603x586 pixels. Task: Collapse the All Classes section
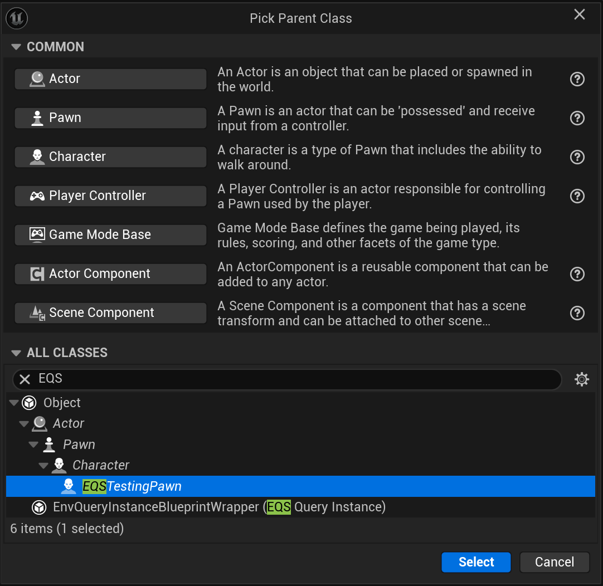pyautogui.click(x=16, y=353)
